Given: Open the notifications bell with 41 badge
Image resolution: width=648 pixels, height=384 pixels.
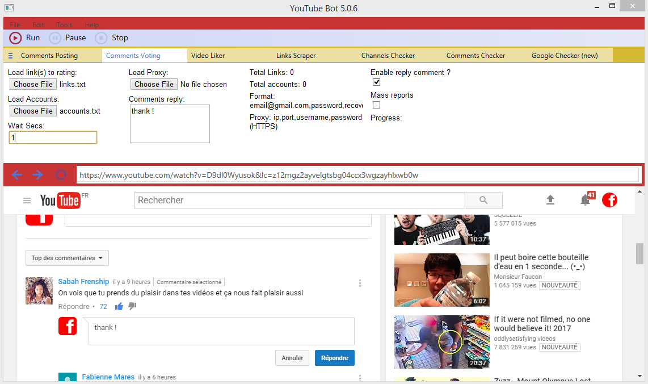Looking at the screenshot, I should (x=585, y=200).
